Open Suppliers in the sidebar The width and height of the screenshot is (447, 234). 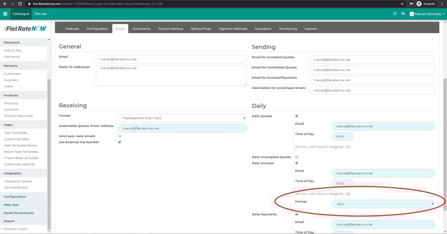(11, 80)
